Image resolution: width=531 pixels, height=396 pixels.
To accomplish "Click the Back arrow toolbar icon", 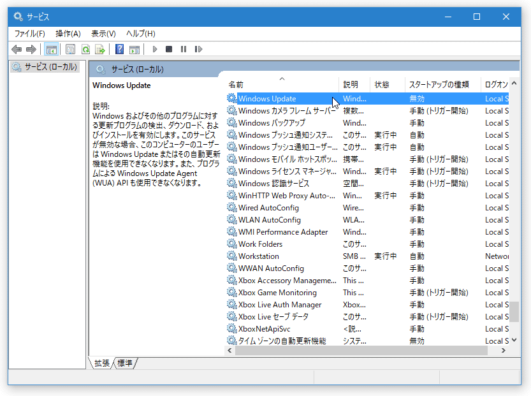I will point(17,50).
